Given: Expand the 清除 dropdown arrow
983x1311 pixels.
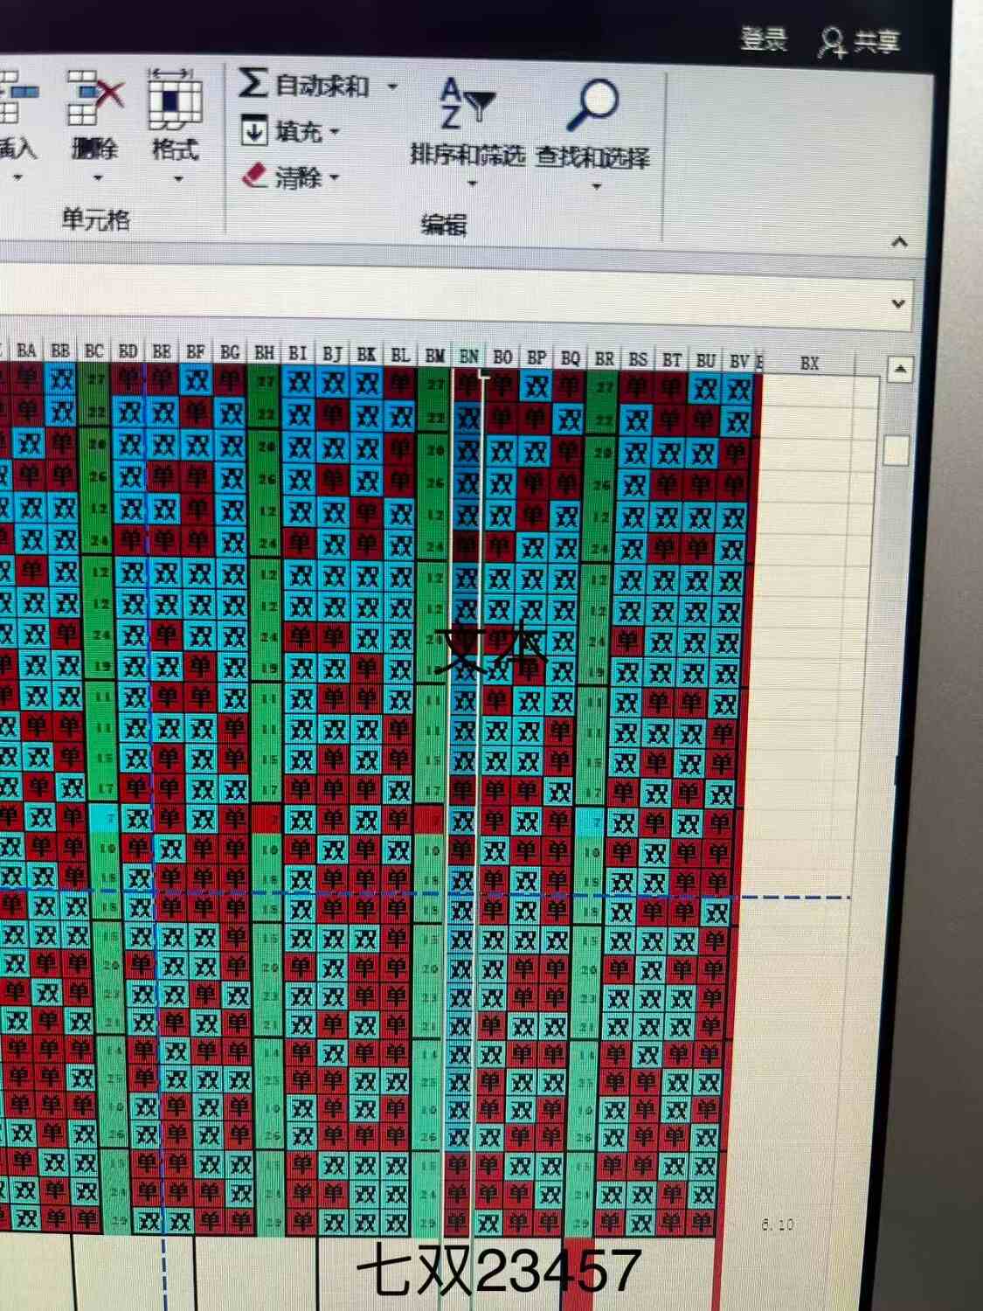Looking at the screenshot, I should (x=335, y=178).
